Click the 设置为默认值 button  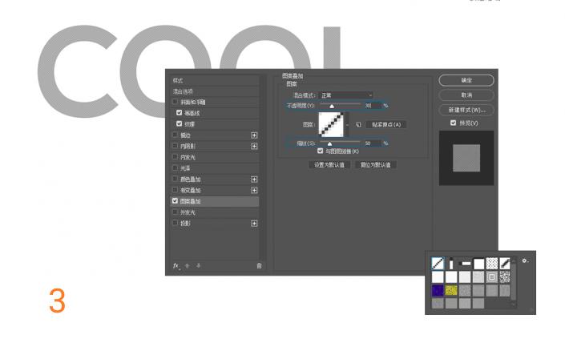tap(329, 165)
